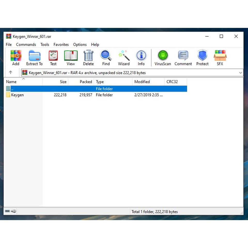Click the Add archive toolbar icon
This screenshot has width=248, height=248.
(16, 58)
